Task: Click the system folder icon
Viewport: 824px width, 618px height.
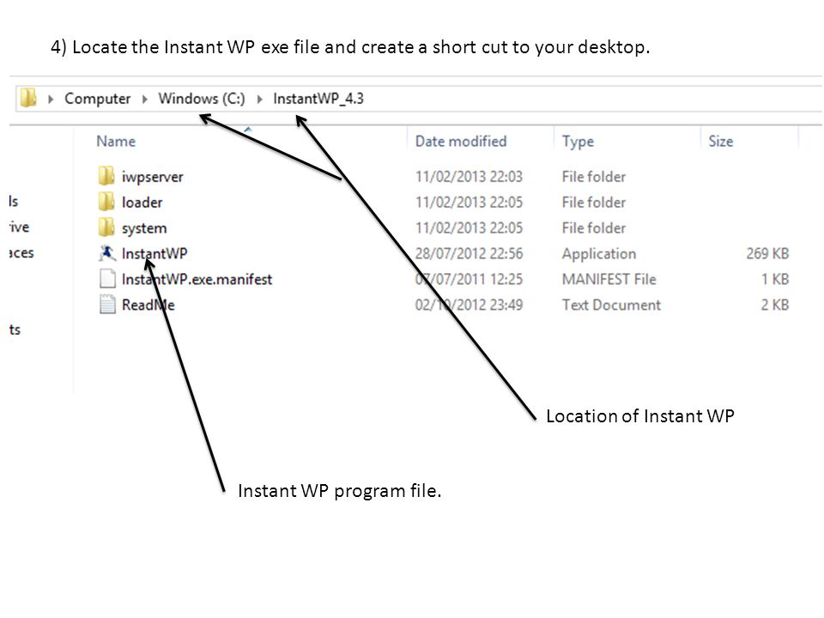Action: pos(106,227)
